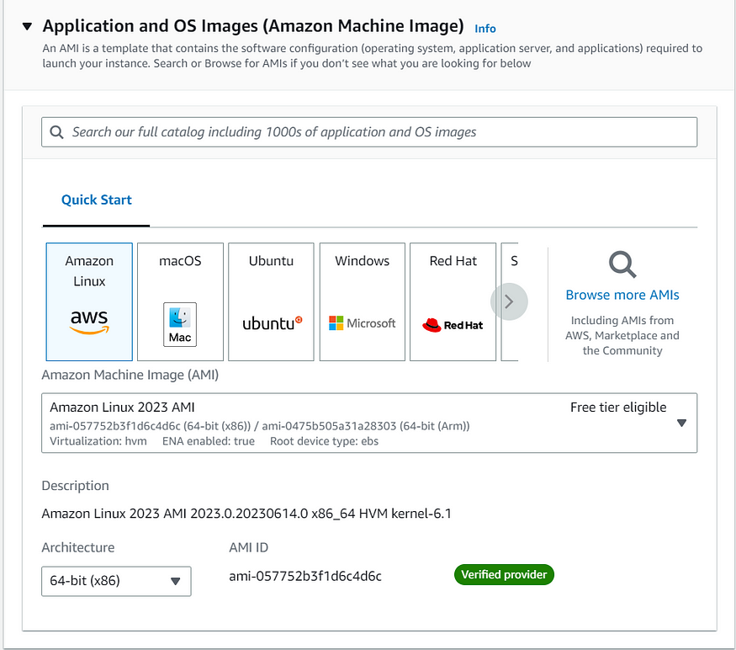The width and height of the screenshot is (736, 650).
Task: Switch to the Quick Start tab
Action: coord(96,200)
